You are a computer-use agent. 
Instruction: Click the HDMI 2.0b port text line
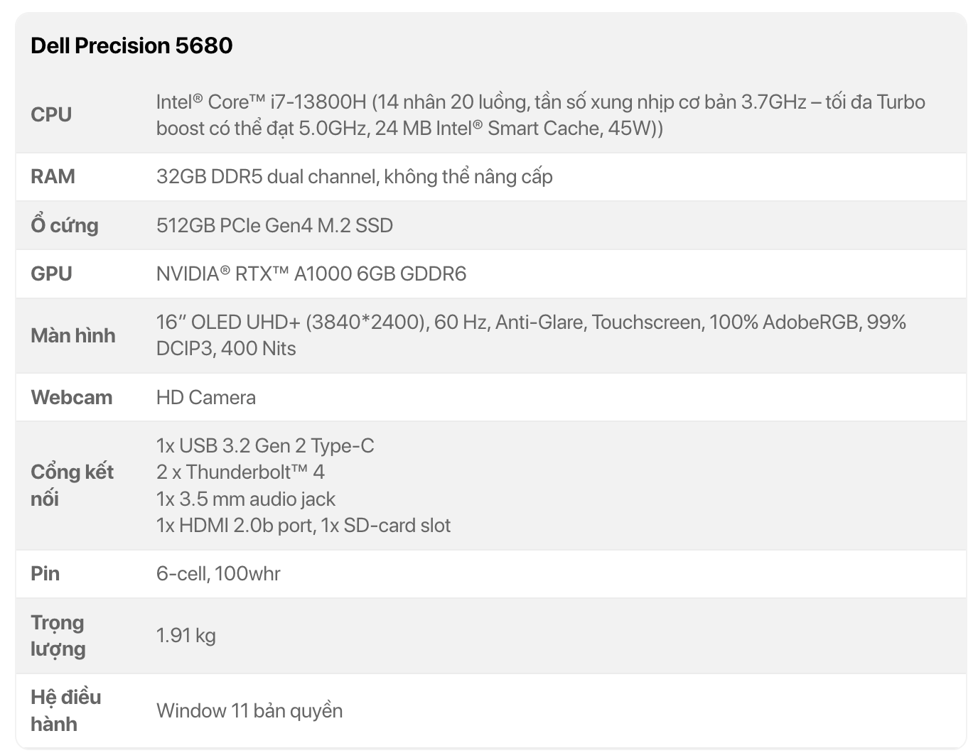click(303, 525)
